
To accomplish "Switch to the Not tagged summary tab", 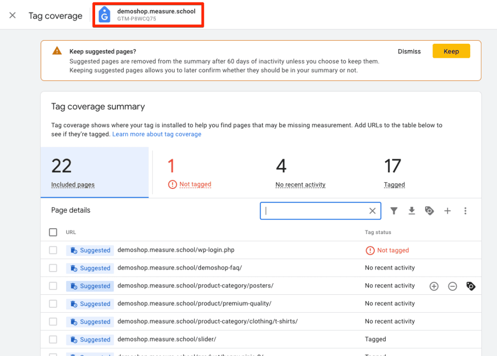I will 189,172.
